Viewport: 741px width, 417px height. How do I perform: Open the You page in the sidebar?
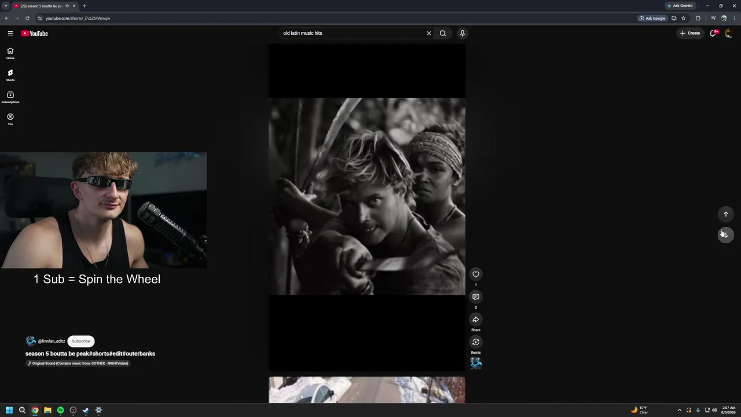click(10, 119)
